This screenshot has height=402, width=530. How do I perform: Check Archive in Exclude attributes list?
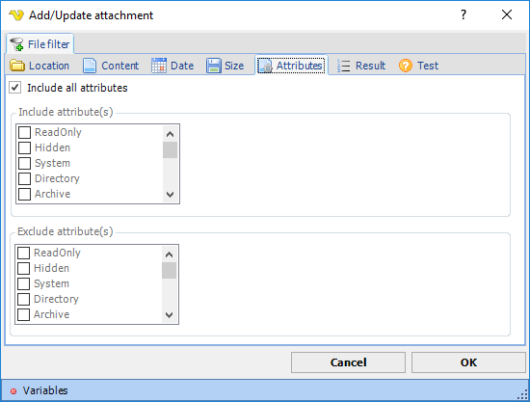[23, 314]
